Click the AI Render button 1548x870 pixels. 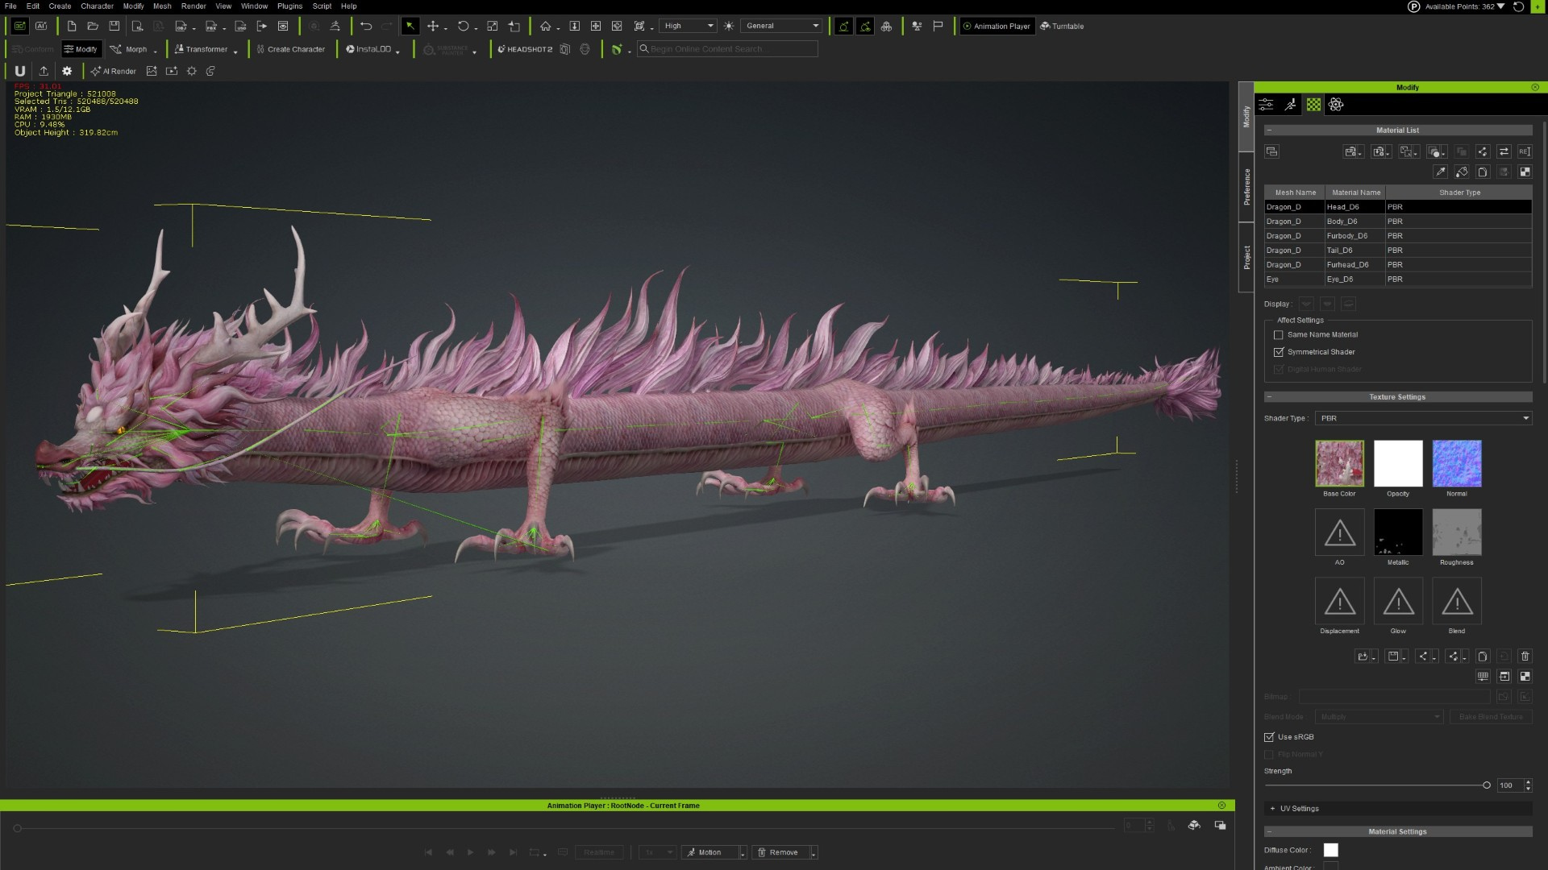(114, 71)
